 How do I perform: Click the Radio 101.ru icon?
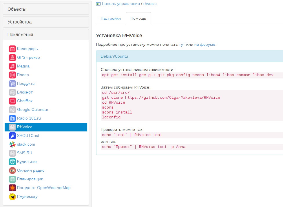click(12, 118)
